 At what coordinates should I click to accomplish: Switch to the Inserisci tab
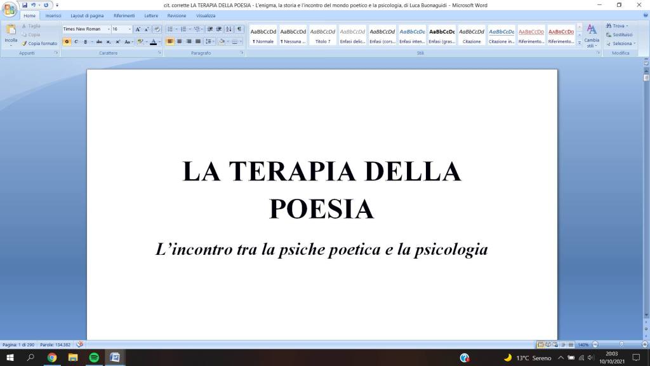point(53,15)
